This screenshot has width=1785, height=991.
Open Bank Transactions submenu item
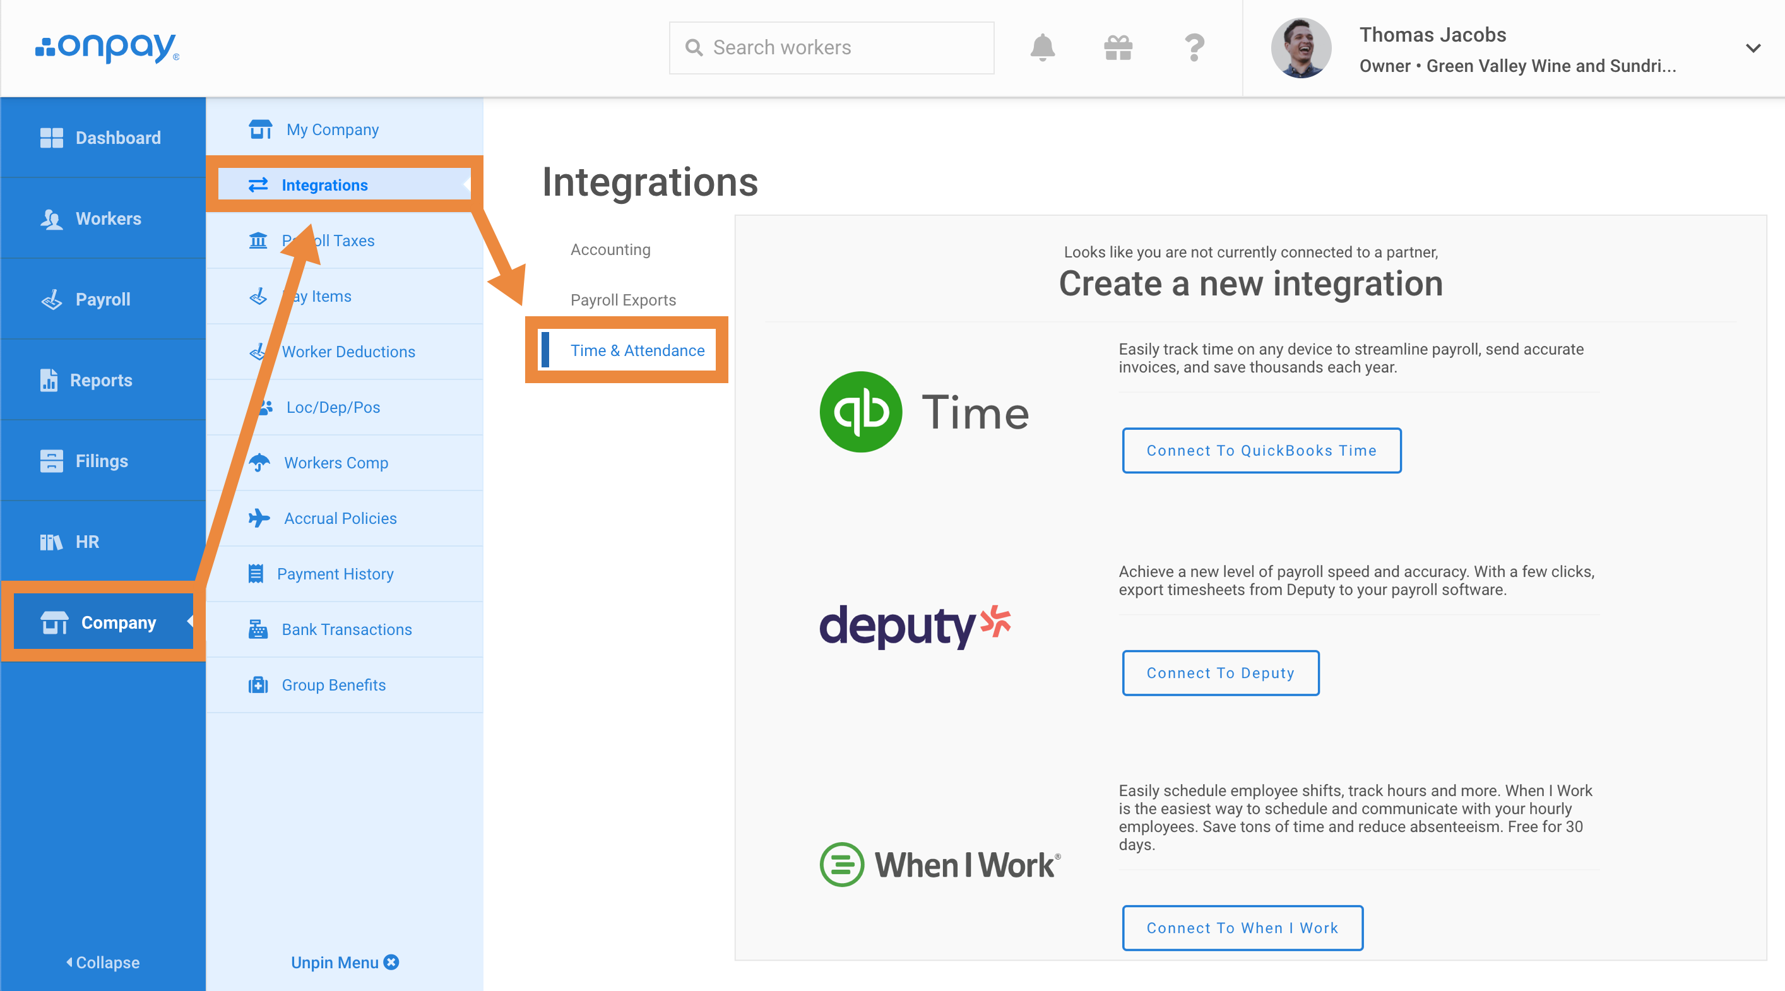point(345,629)
